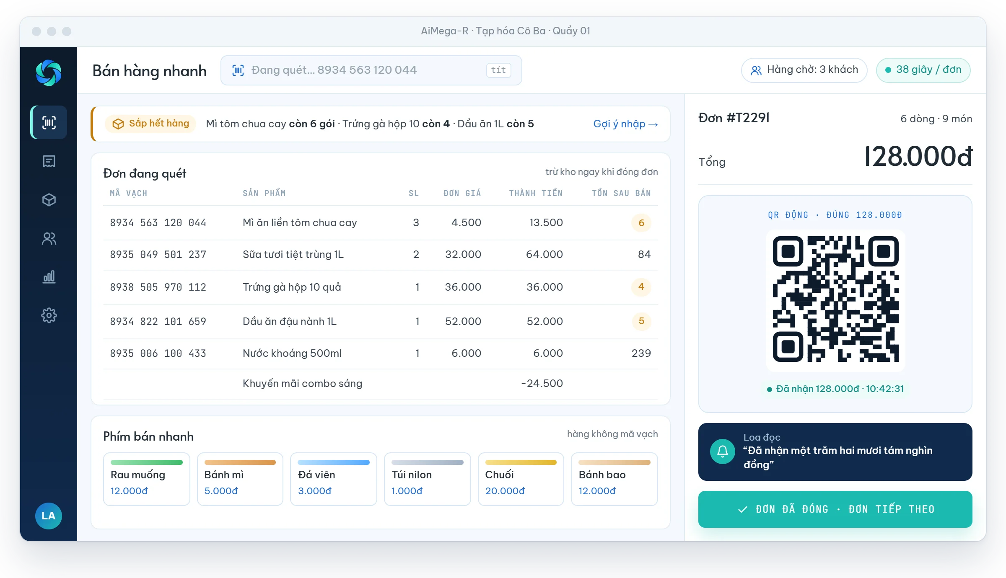
Task: Add Túi nilon quick-sale key
Action: click(428, 479)
